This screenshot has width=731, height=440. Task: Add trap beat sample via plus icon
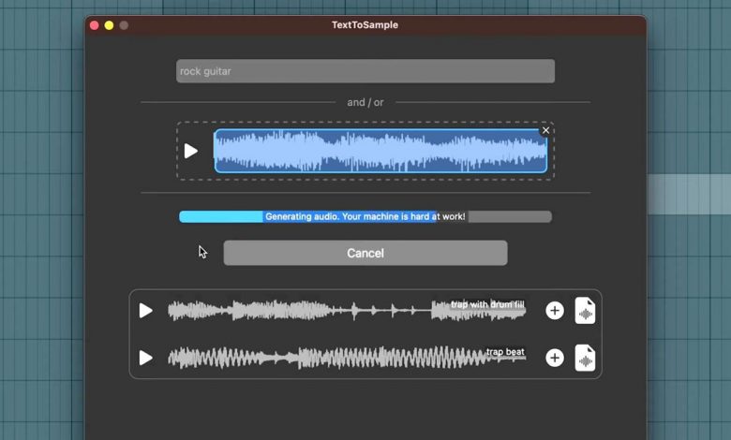coord(554,358)
